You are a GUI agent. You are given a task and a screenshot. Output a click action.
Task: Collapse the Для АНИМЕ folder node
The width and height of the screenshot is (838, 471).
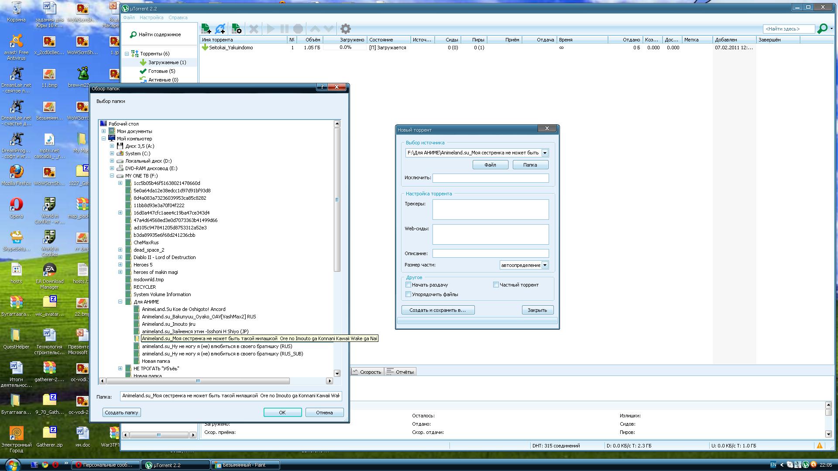(x=120, y=302)
